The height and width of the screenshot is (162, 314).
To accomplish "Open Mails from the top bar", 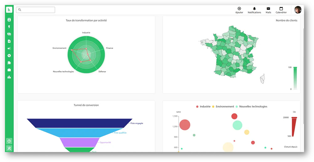I will pos(268,10).
